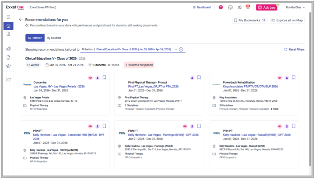Click the student icon on Russell (NV06) card
This screenshot has width=315, height=179.
click(287, 126)
